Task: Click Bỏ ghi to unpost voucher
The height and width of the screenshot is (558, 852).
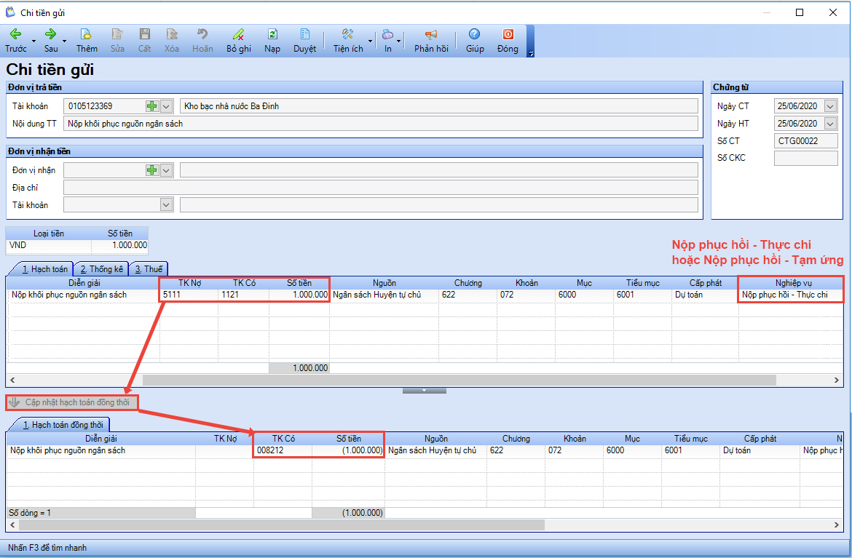Action: (239, 41)
